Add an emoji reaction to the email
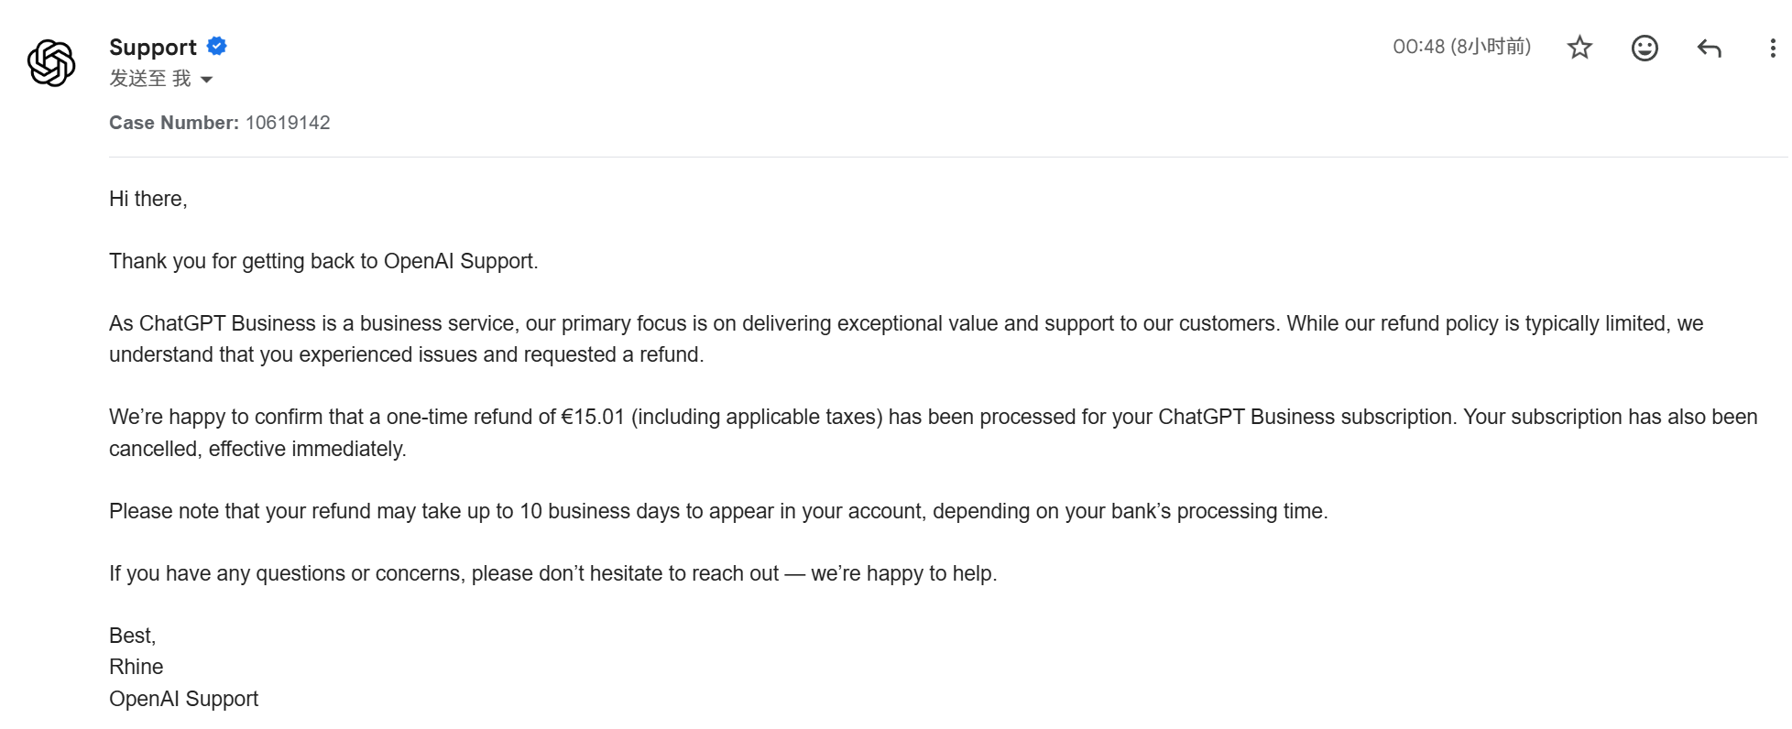This screenshot has height=729, width=1792. [1644, 48]
